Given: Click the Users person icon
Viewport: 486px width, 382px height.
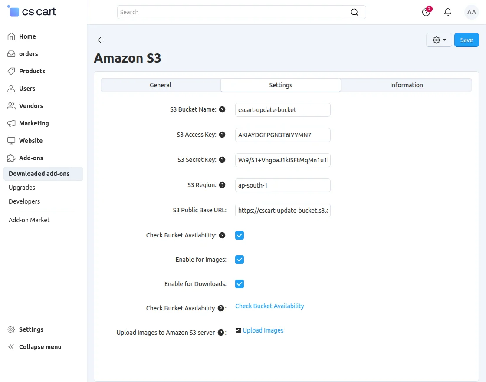Looking at the screenshot, I should tap(11, 89).
